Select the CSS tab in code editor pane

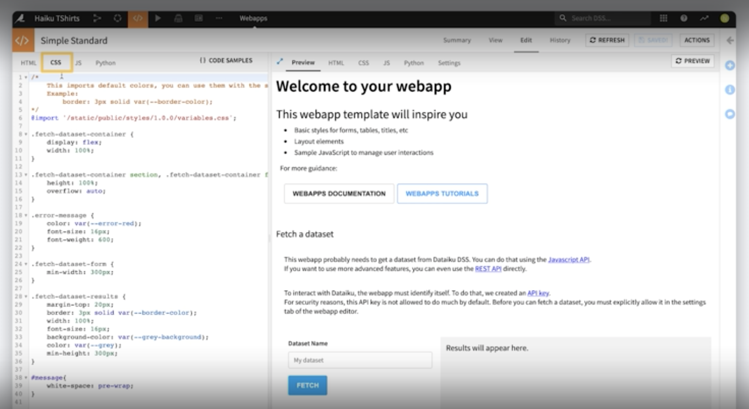56,63
